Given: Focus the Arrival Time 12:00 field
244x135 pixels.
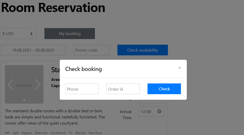Looking at the screenshot, I should tap(151, 112).
